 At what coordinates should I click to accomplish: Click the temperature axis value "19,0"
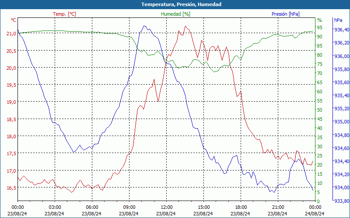click(x=11, y=102)
